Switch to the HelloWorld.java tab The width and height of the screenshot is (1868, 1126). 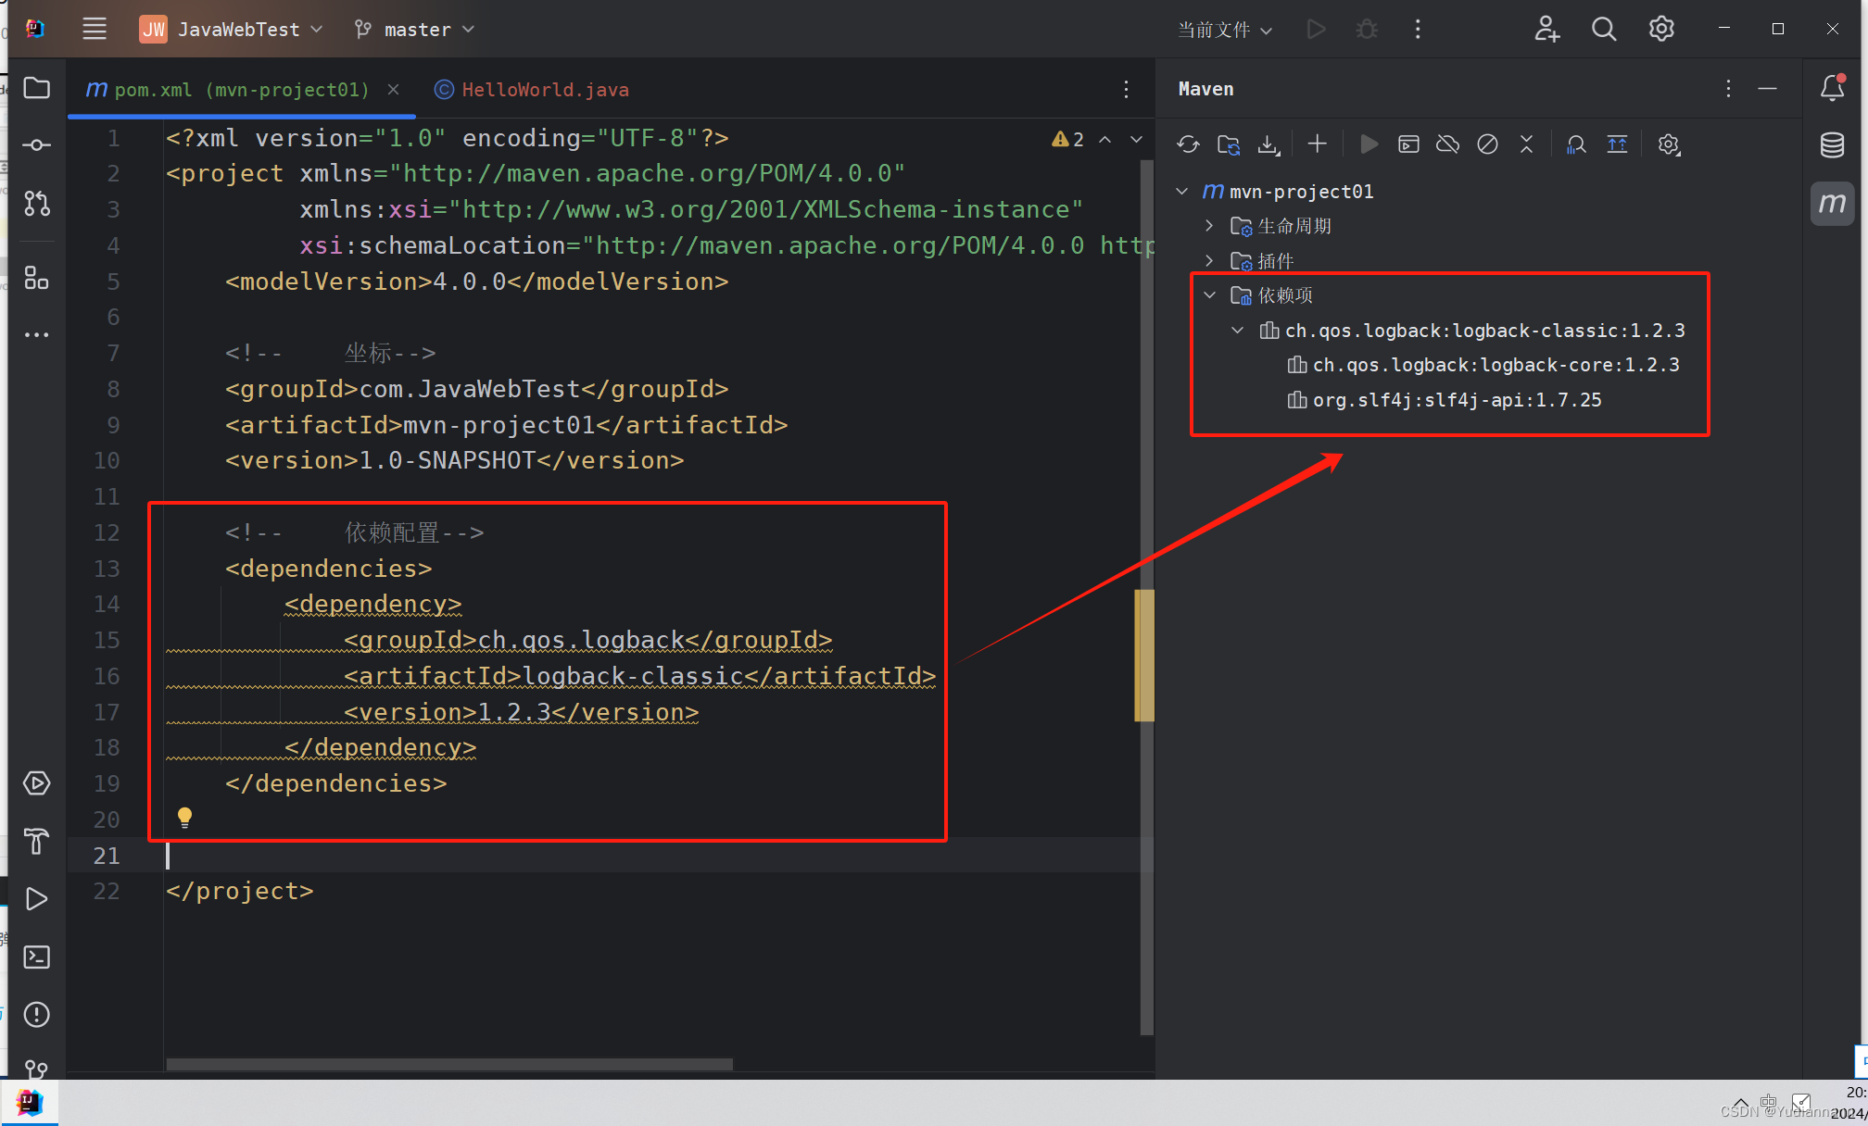pos(545,89)
